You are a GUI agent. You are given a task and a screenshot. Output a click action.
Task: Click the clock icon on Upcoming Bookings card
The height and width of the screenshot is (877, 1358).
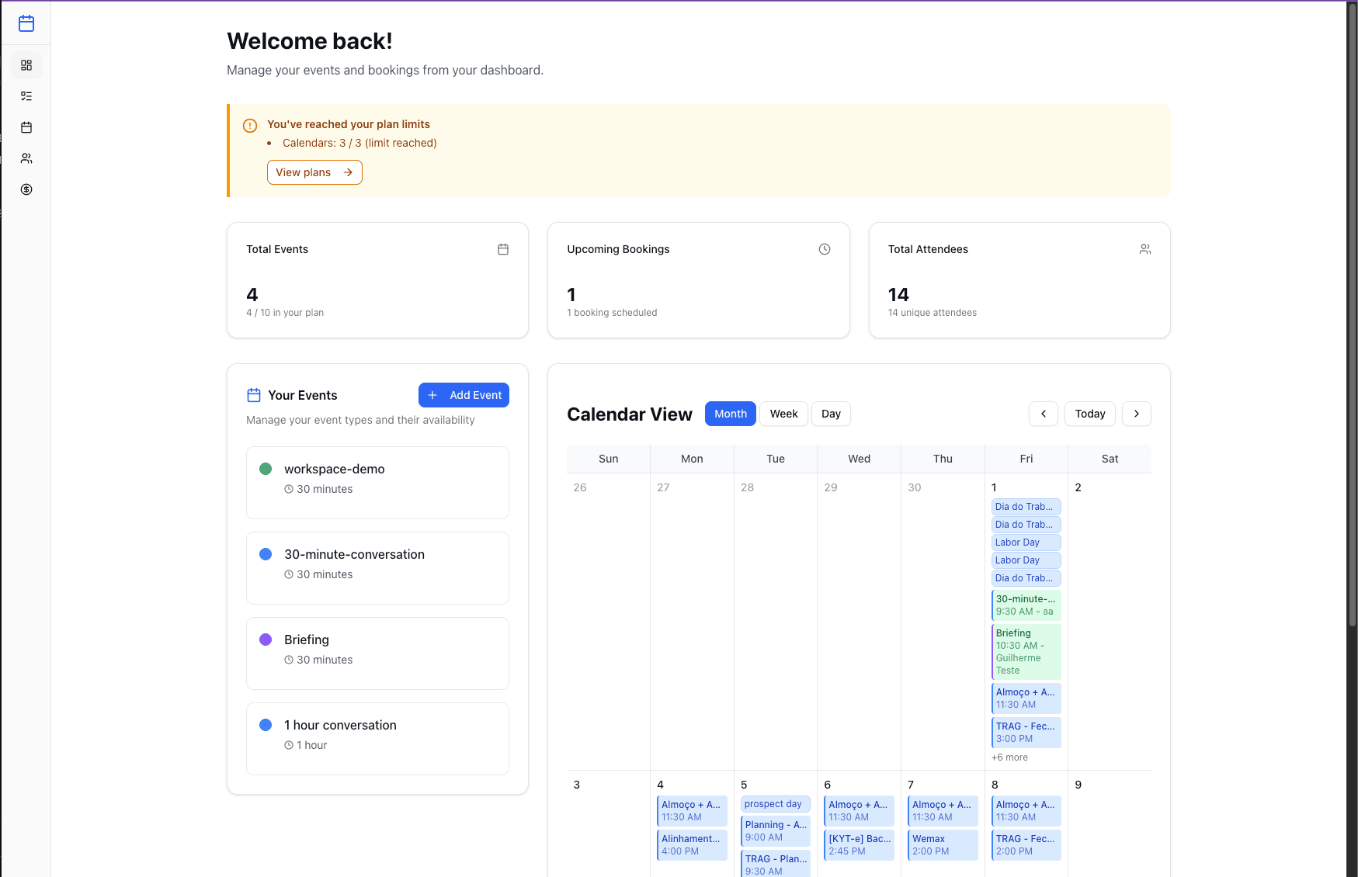click(x=825, y=249)
